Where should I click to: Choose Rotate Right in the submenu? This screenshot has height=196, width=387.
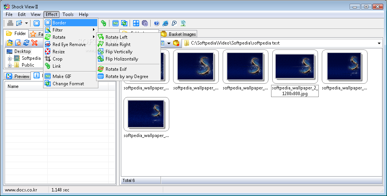coord(128,44)
